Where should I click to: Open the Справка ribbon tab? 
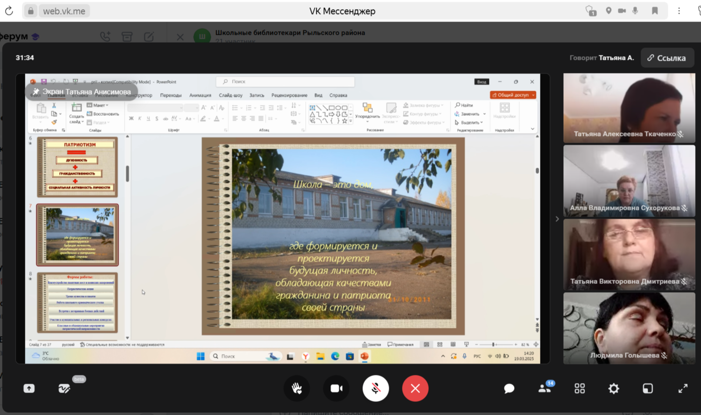click(x=338, y=95)
